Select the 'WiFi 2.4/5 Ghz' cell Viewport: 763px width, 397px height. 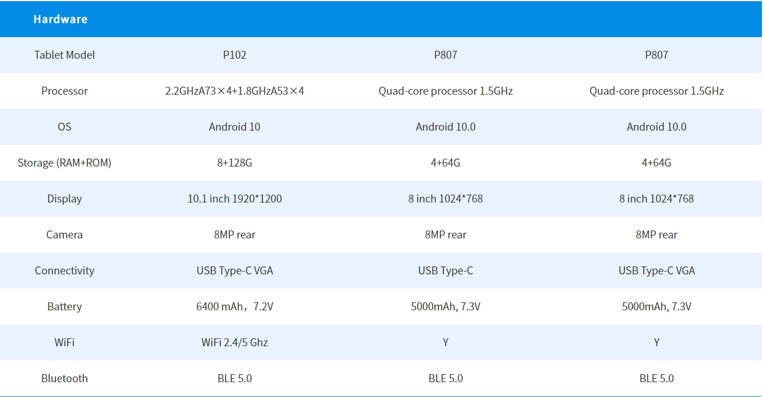(235, 342)
